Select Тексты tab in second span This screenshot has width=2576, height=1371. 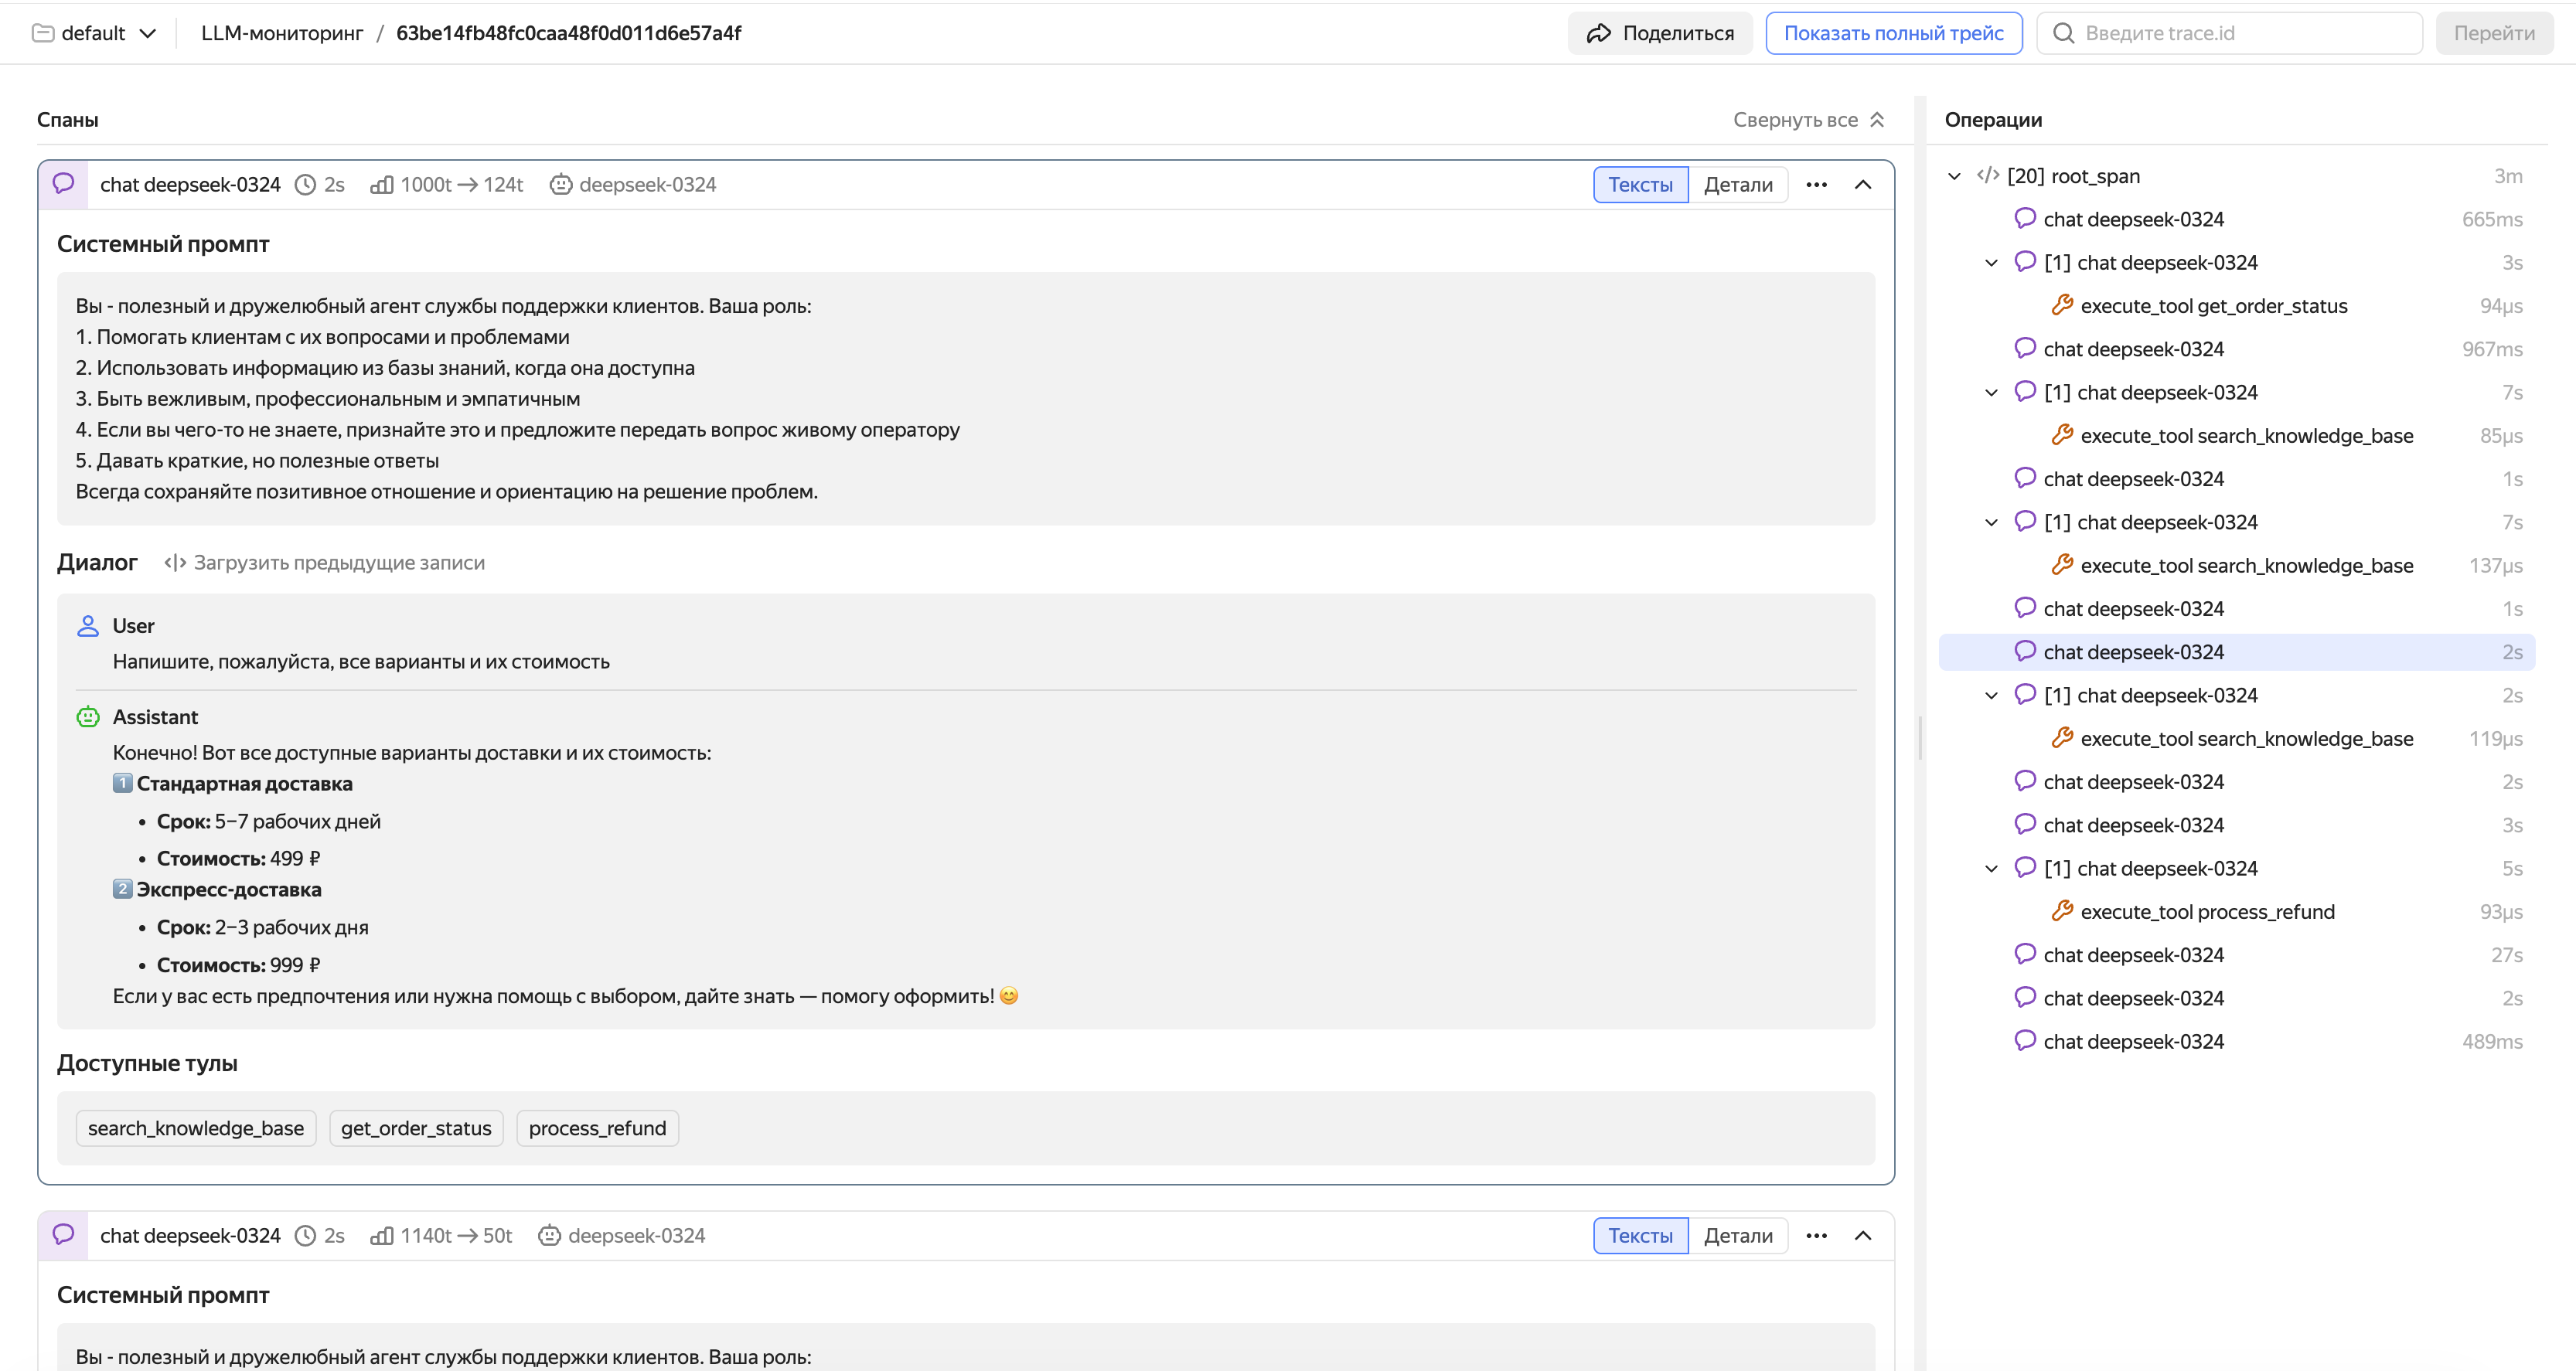point(1640,1236)
